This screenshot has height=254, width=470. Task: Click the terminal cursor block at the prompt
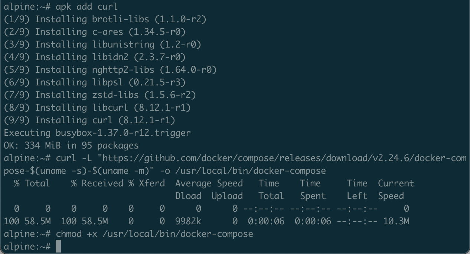(58, 247)
